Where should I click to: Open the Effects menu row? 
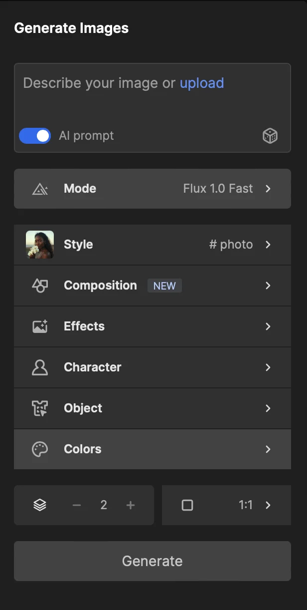(x=152, y=326)
